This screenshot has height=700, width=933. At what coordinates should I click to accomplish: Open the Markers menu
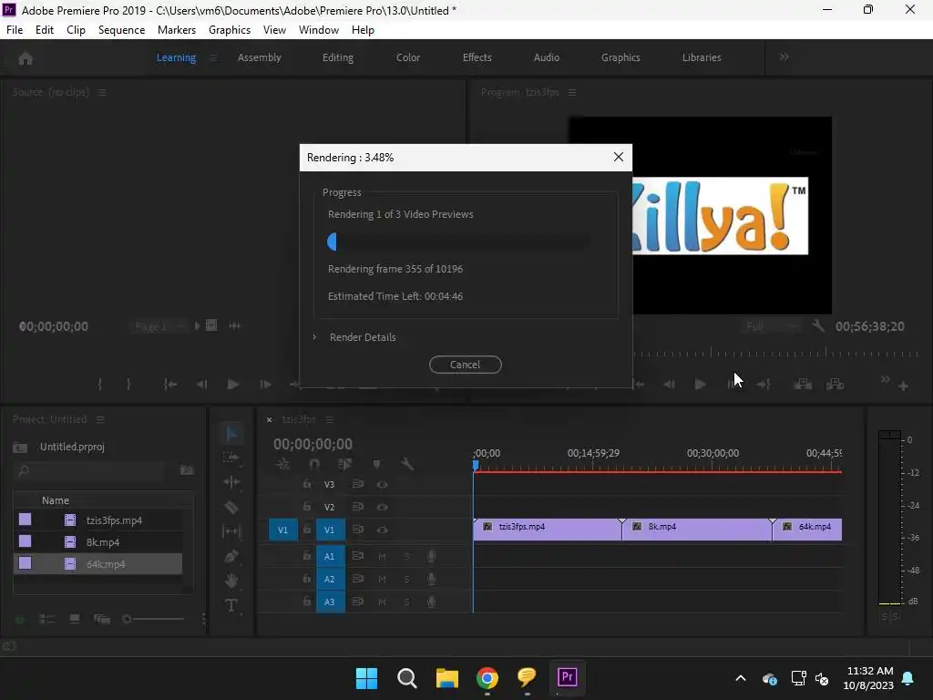(x=177, y=30)
